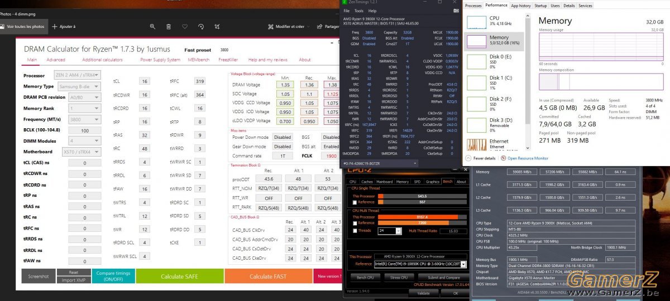670x301 pixels.
Task: Toggle Reference checkbox under CPU Multi Thread
Action: point(355,223)
